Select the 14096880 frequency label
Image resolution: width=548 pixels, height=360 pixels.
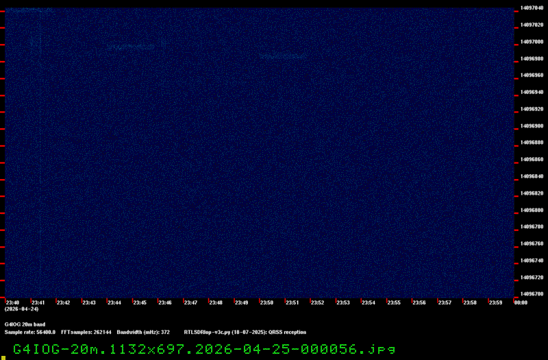pyautogui.click(x=532, y=143)
